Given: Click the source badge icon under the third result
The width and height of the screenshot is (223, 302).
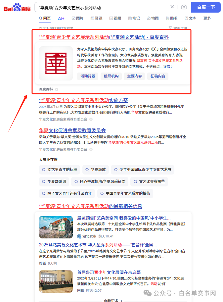Looking at the screenshot, I should coord(91,149).
